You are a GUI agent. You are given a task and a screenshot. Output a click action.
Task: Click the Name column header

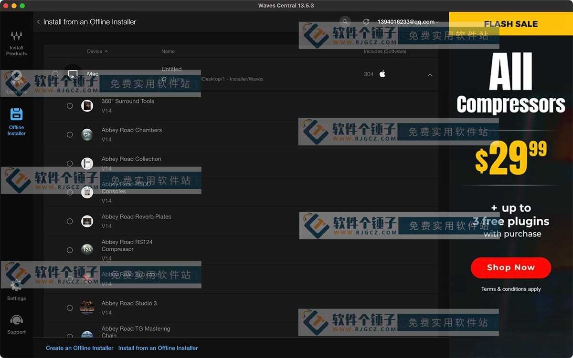pos(168,51)
